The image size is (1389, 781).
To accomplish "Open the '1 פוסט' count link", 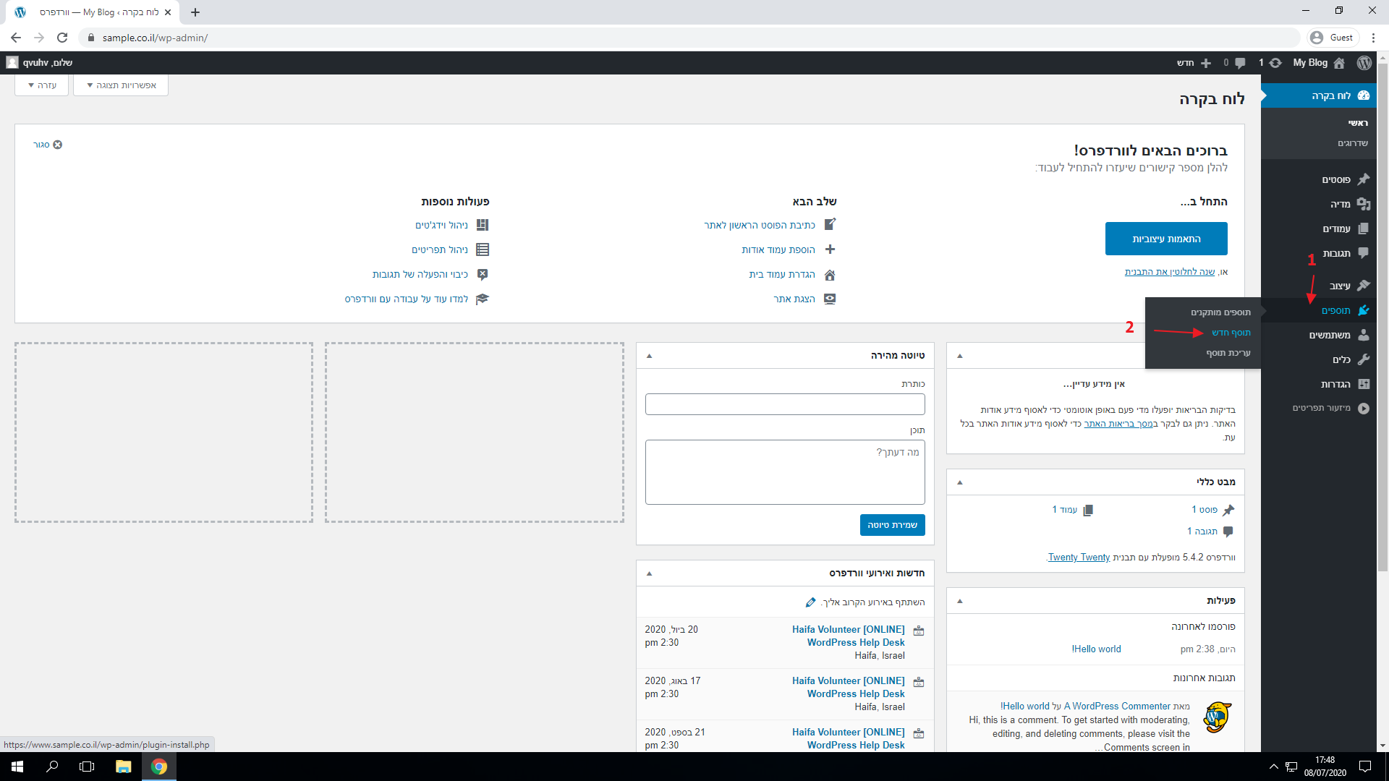I will pyautogui.click(x=1205, y=510).
